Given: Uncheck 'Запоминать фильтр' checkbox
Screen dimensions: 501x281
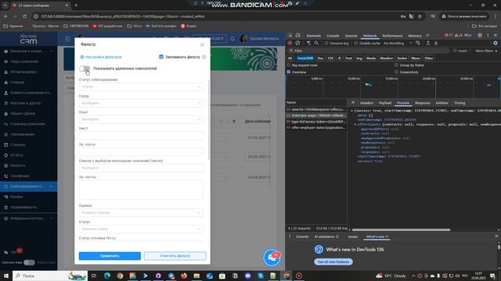Looking at the screenshot, I should coord(161,57).
